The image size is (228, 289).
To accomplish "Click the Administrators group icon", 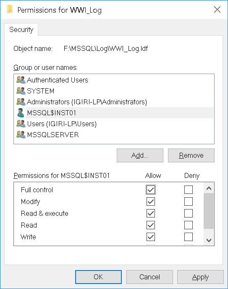I will pyautogui.click(x=21, y=102).
